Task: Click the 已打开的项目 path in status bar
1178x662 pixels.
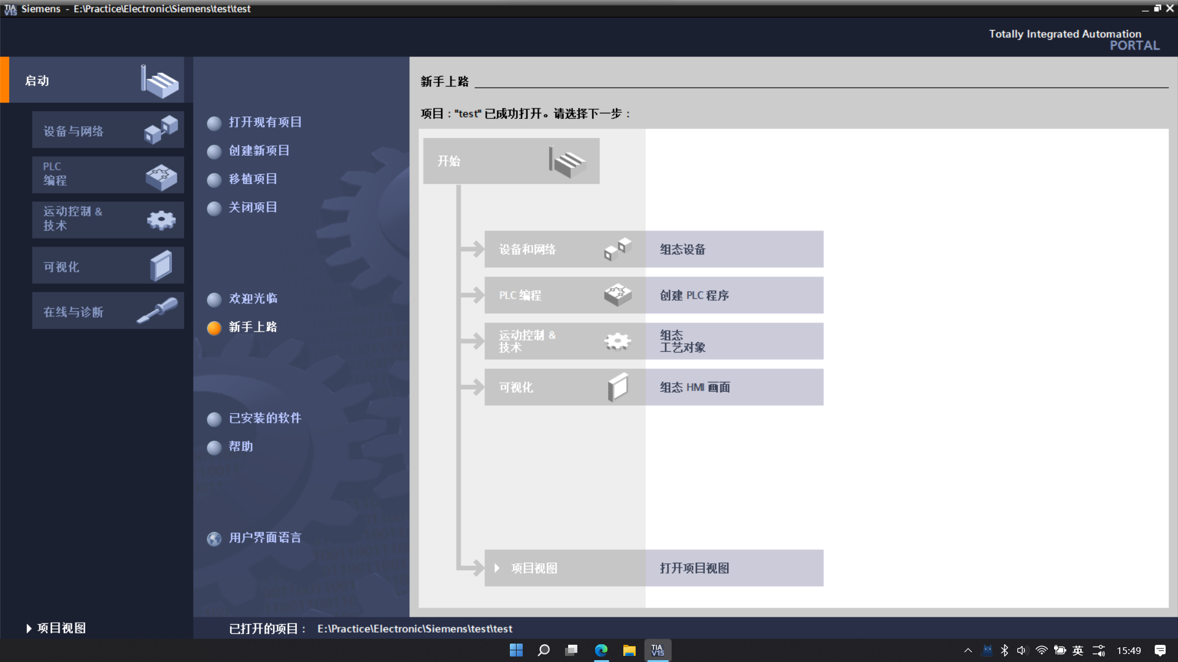Action: (x=415, y=628)
